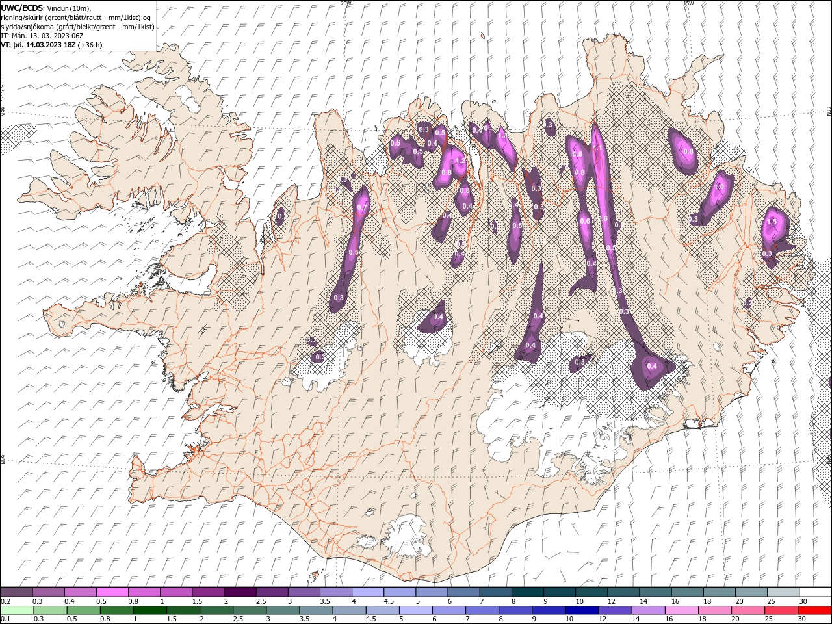Pick the 0.5–0.8 green swatch in lower scale
832x624 pixels.
(83, 610)
